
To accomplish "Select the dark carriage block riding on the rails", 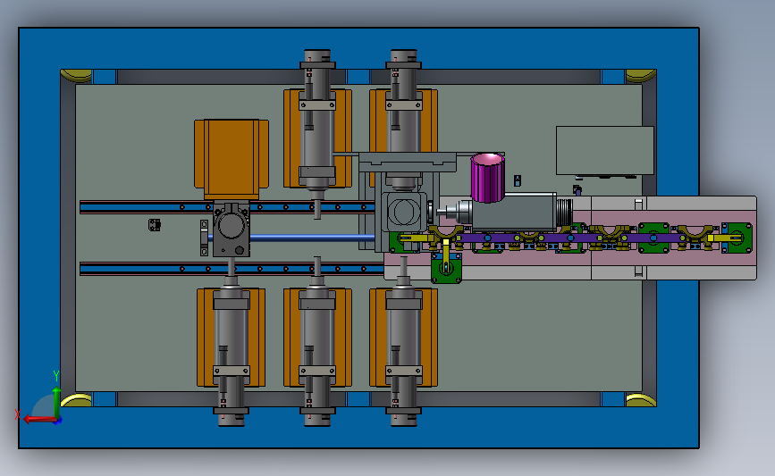I will point(232,229).
